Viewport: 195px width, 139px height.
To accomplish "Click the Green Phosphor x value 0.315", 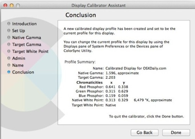I will click(110, 91).
